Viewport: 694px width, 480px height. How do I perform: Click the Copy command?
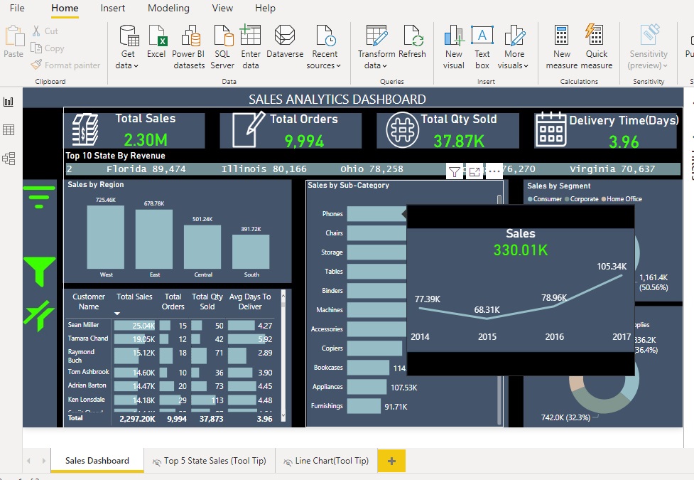pos(48,48)
